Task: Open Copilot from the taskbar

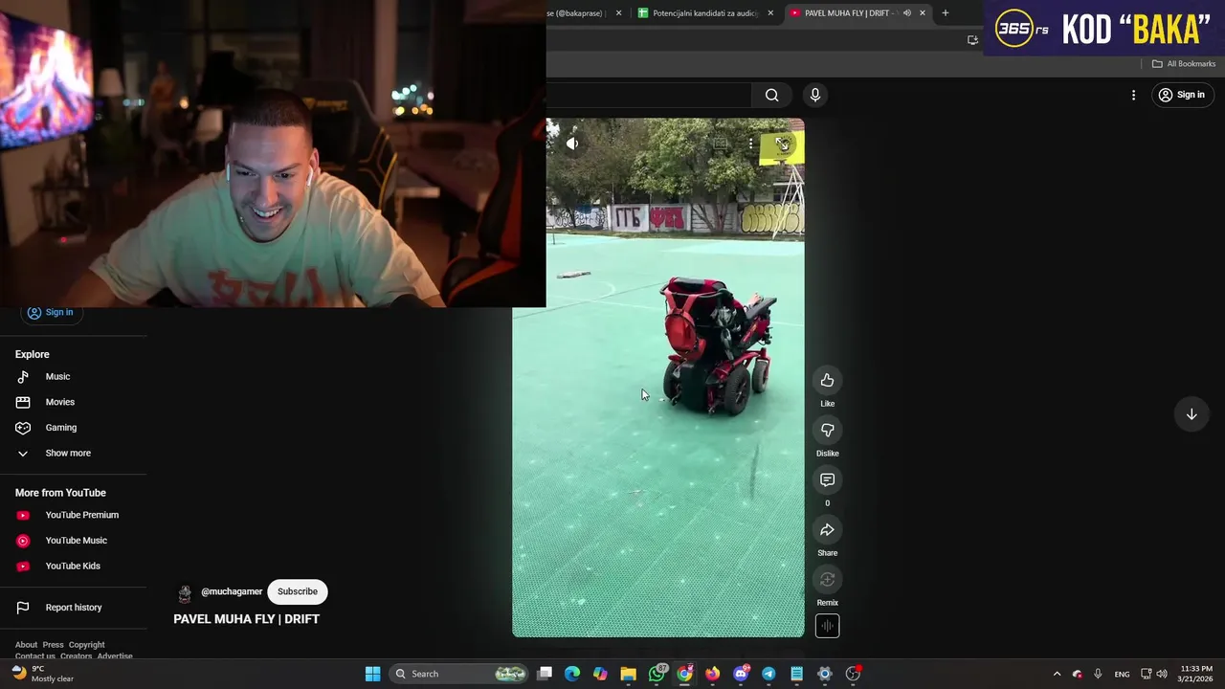Action: (600, 674)
